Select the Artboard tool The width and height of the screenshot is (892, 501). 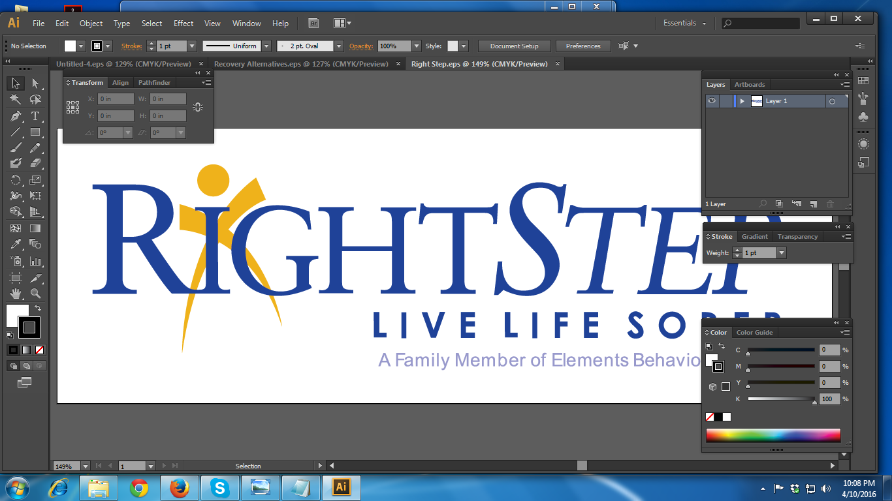click(16, 277)
